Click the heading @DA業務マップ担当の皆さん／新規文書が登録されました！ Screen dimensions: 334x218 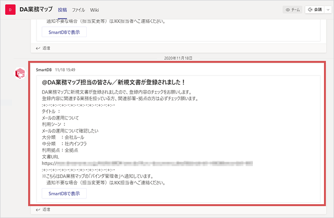tap(114, 82)
